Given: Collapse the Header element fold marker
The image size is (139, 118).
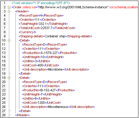Looking at the screenshot, I should pos(9,11).
